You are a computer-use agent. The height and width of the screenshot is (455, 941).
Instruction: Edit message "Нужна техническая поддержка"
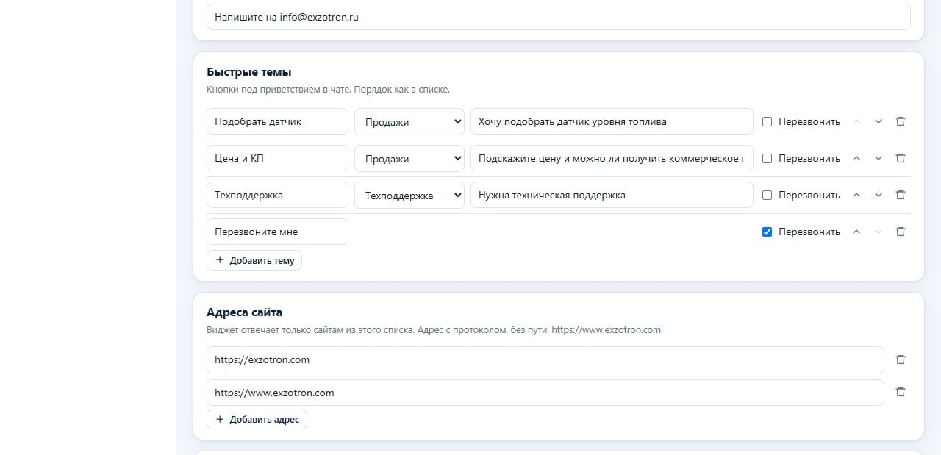click(612, 195)
